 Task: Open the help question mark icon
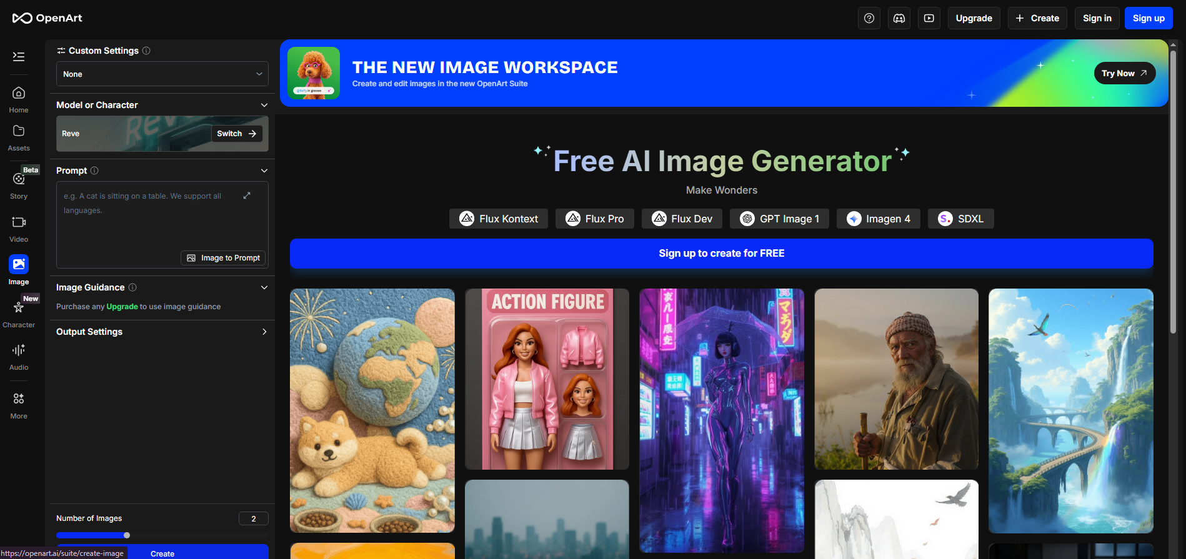point(869,18)
